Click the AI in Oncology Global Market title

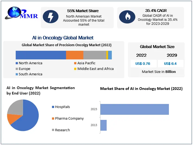pos(63,38)
